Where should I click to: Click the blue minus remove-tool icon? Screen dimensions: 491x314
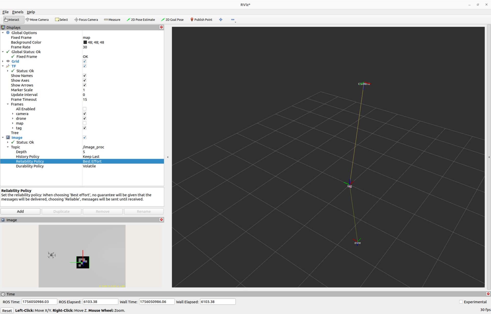point(232,19)
